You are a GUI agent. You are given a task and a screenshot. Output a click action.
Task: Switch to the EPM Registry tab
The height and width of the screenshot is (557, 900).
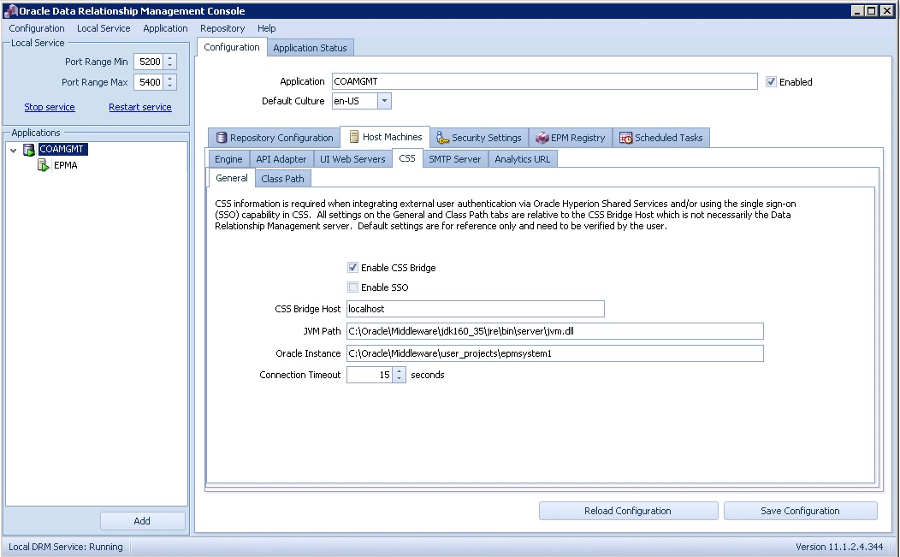point(571,138)
